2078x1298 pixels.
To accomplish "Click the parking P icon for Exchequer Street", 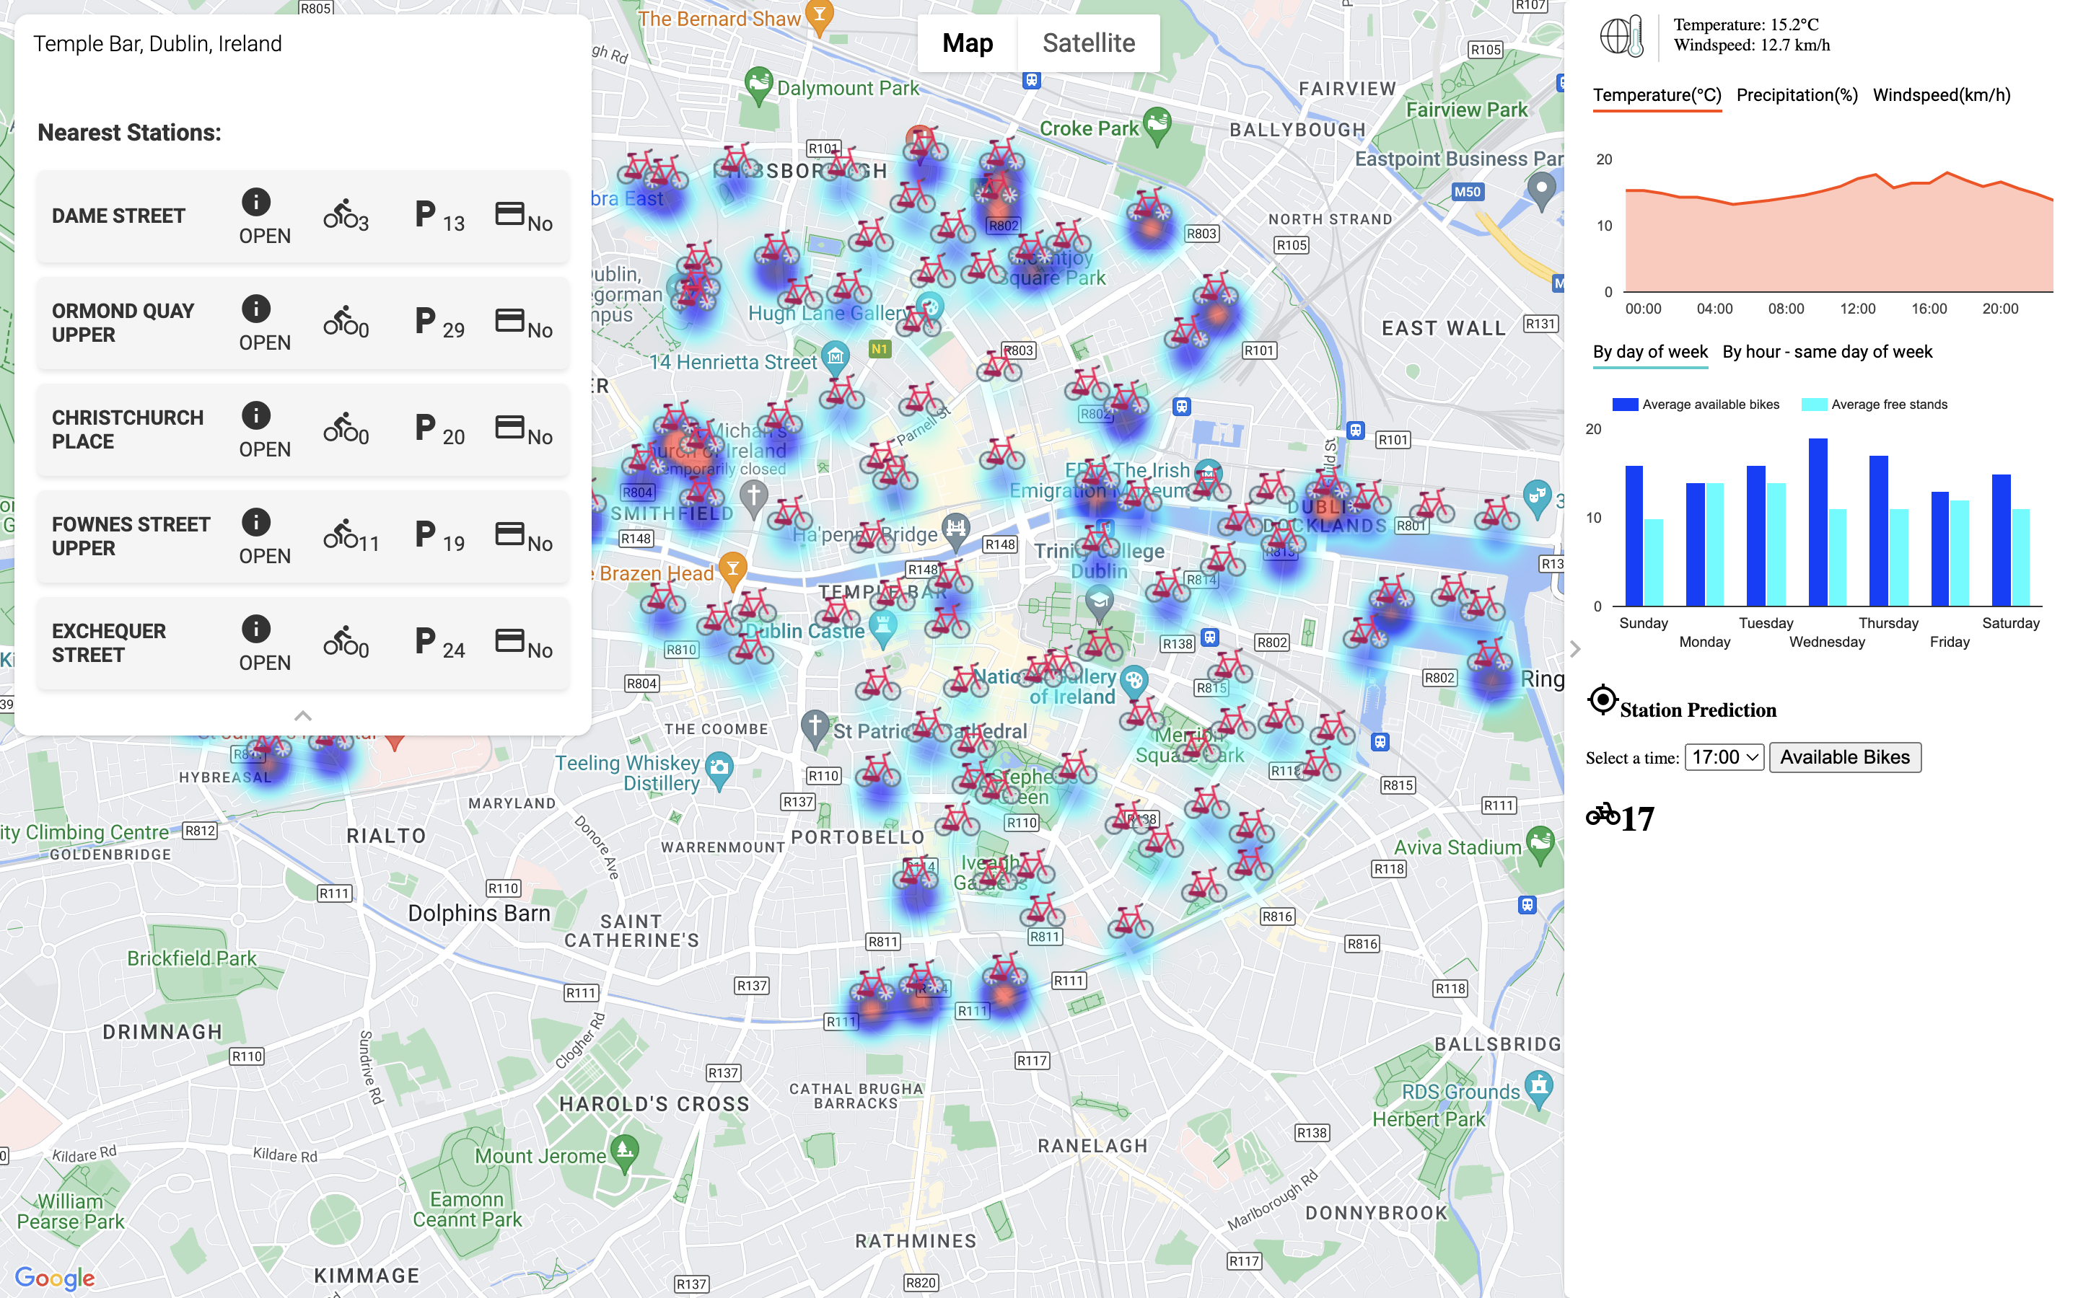I will 425,640.
